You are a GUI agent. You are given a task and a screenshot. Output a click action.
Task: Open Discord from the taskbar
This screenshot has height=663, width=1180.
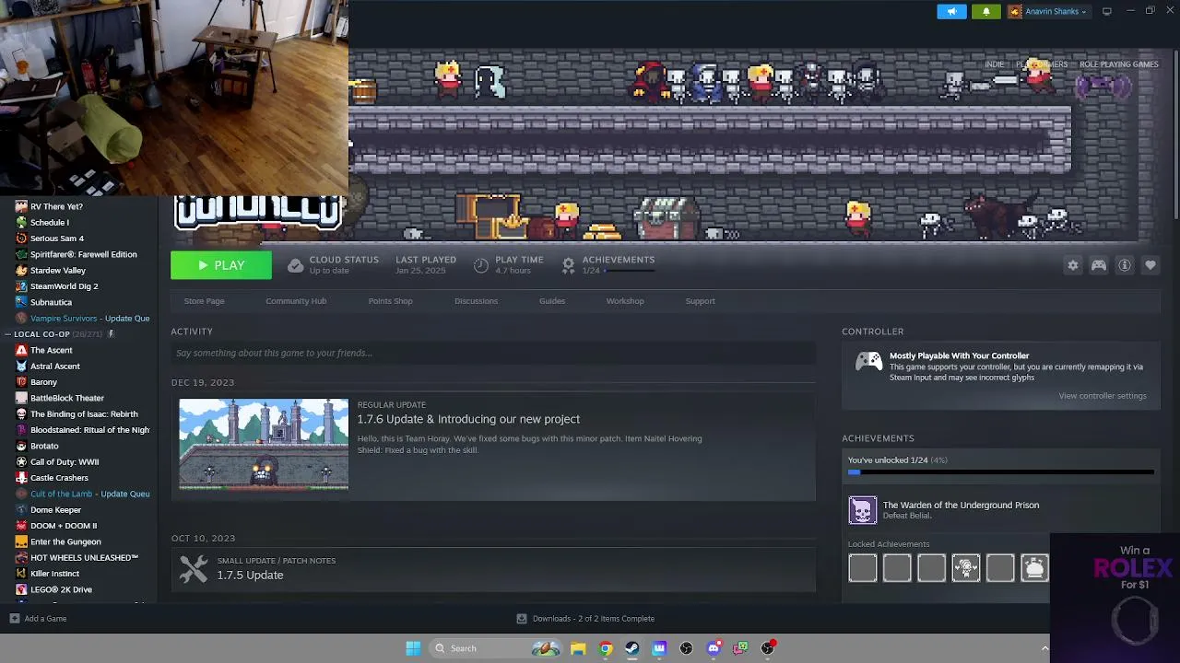coord(714,648)
